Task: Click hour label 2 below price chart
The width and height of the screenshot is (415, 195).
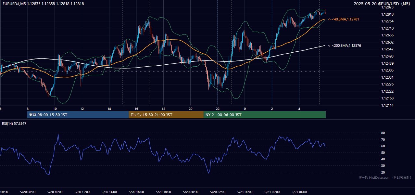Action: 272,109
